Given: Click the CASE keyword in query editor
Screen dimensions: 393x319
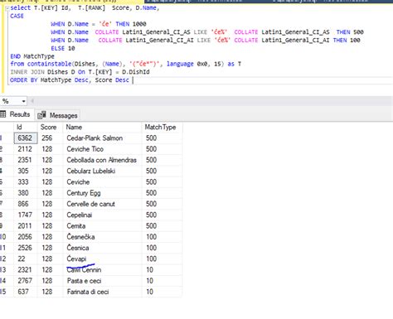Looking at the screenshot, I should tap(17, 16).
